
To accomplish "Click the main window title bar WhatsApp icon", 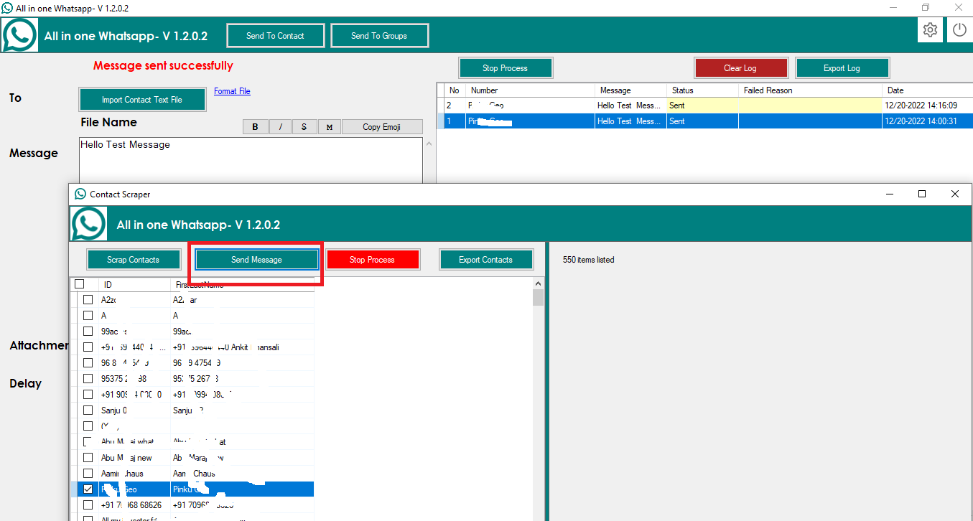I will click(7, 8).
